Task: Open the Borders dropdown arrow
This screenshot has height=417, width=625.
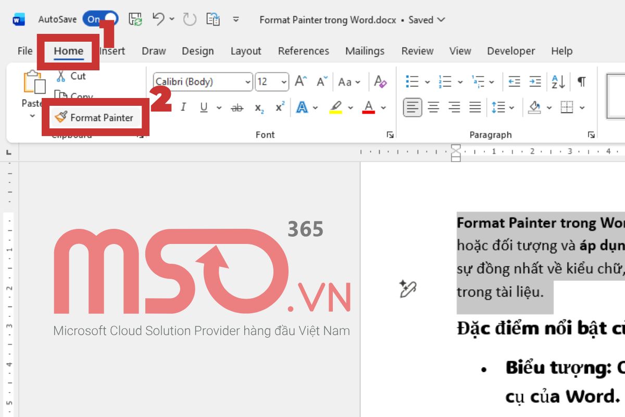Action: point(582,108)
